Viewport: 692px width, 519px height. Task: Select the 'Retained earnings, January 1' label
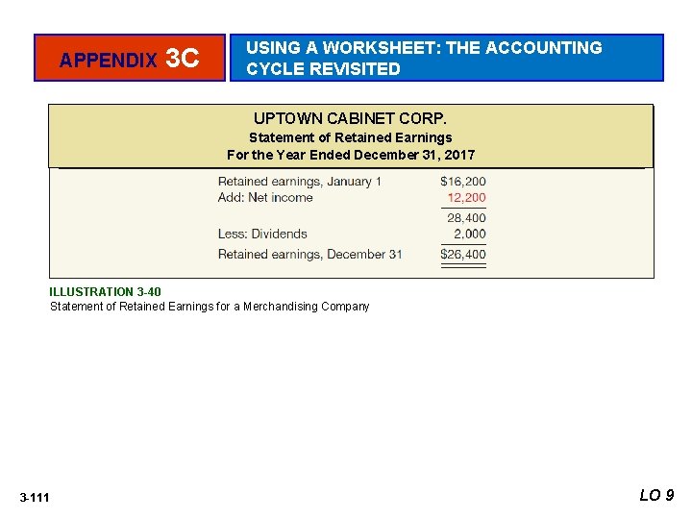[300, 182]
